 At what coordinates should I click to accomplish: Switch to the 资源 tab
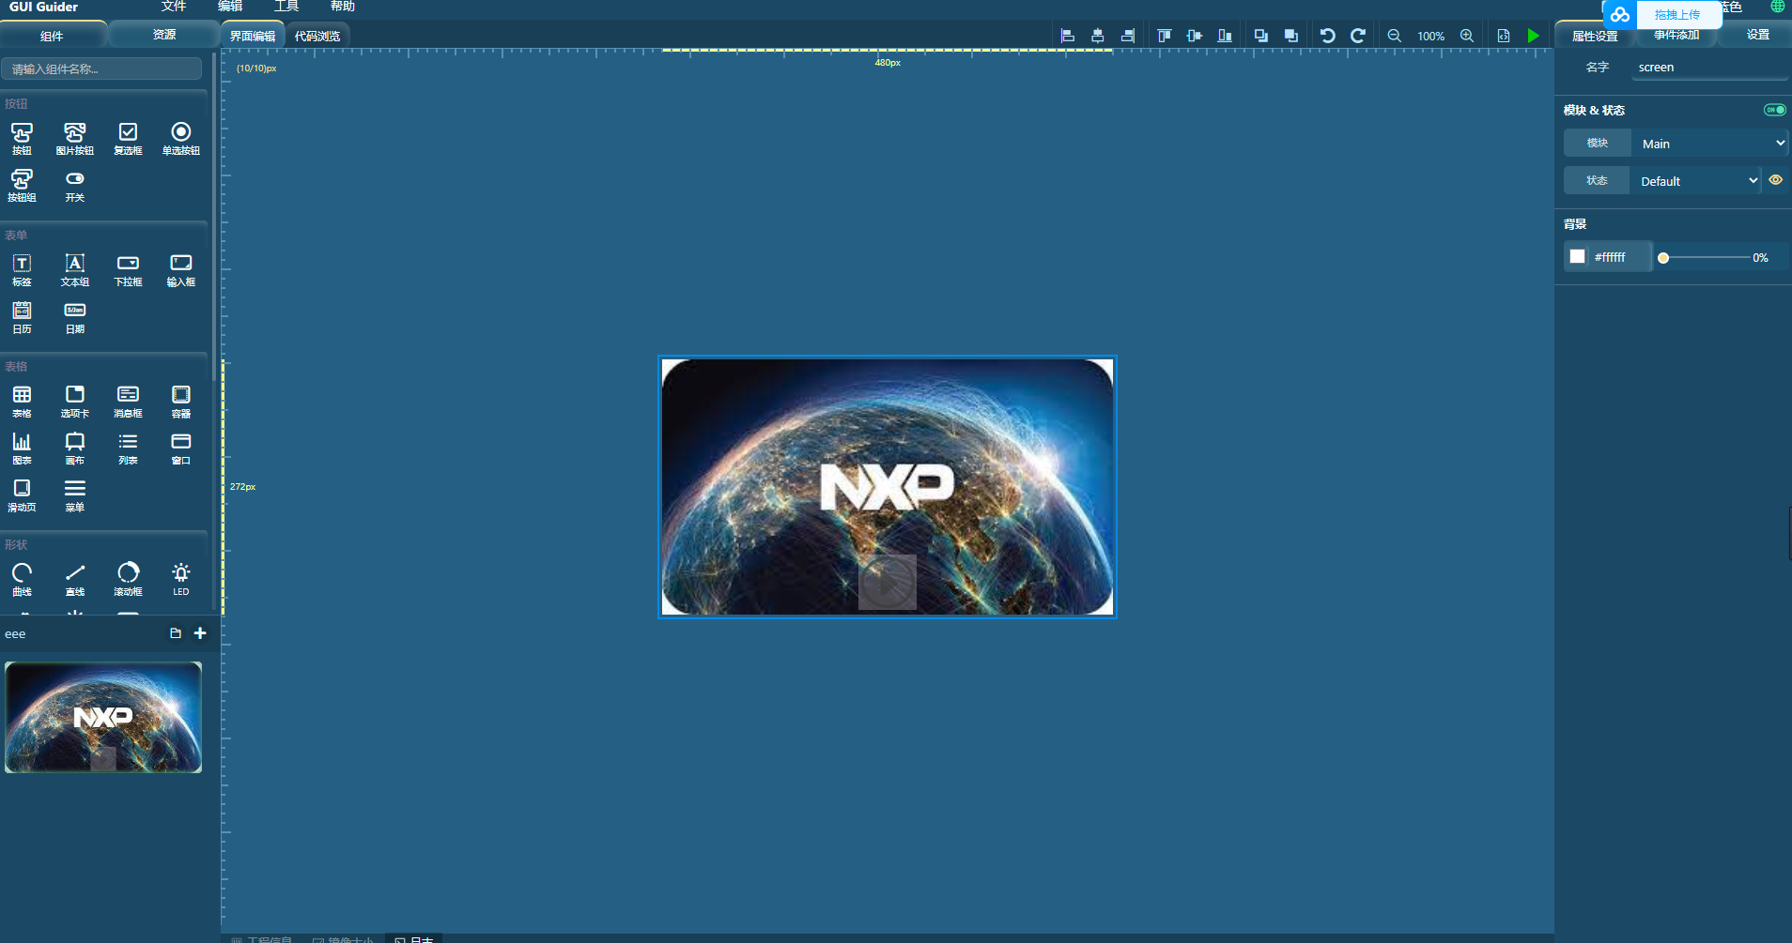[164, 35]
